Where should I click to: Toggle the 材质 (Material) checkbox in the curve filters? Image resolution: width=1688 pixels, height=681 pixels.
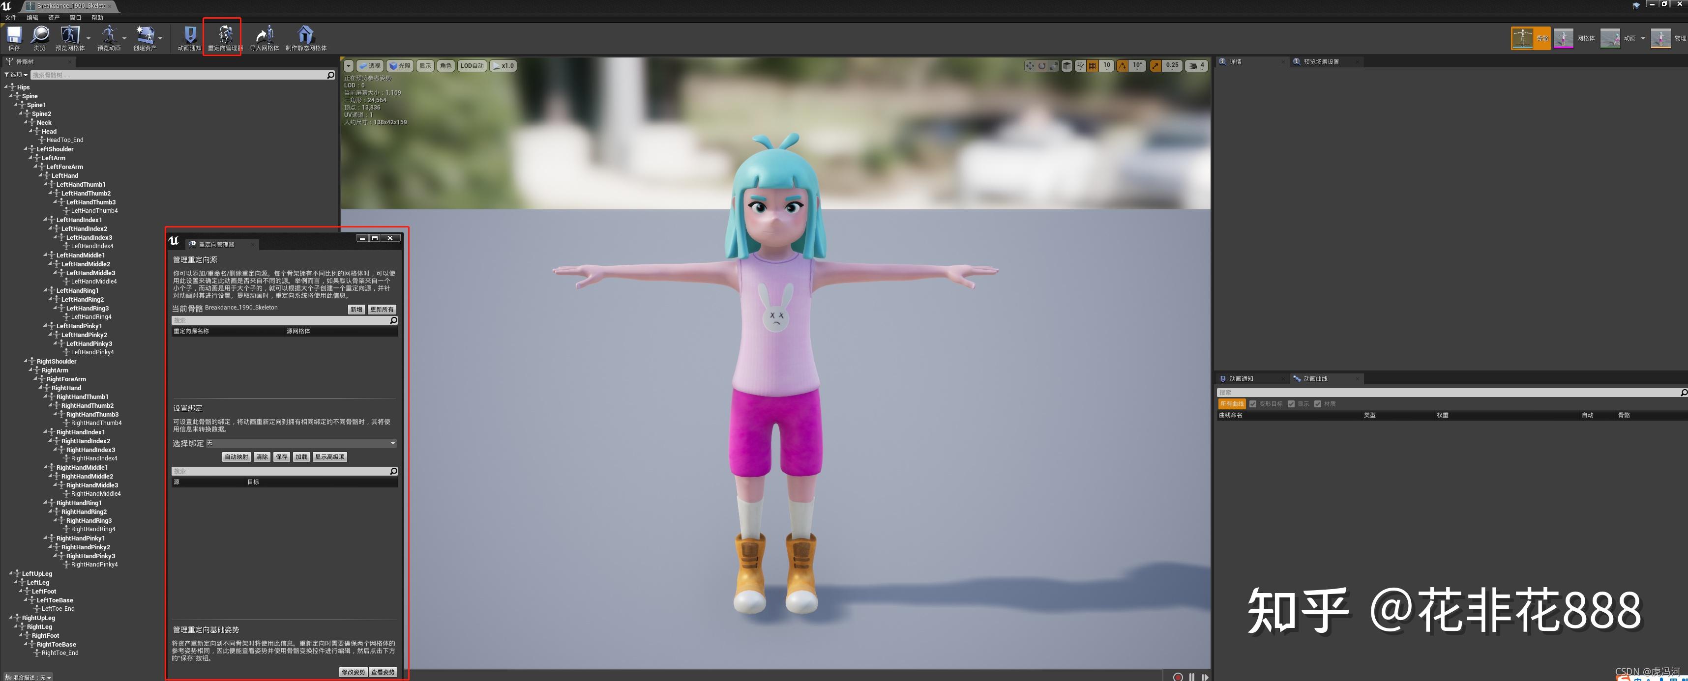point(1318,404)
